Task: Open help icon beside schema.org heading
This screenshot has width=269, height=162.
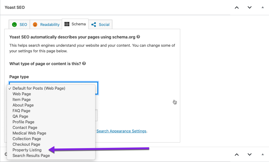Action: (138, 37)
